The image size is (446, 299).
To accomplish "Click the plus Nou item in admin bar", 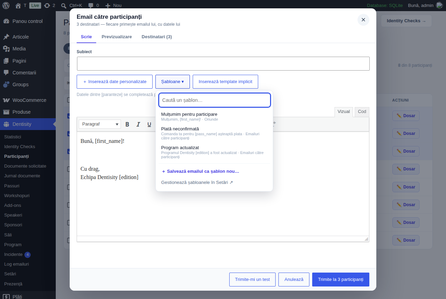I will point(114,5).
